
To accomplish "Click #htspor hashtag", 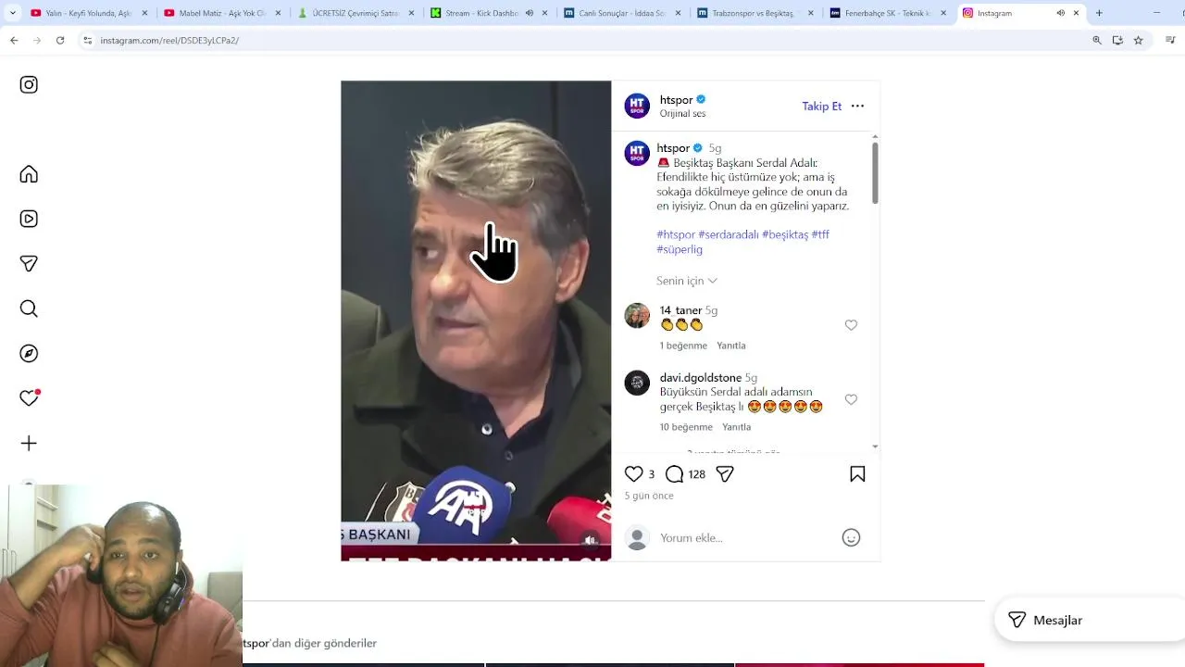I will 676,235.
